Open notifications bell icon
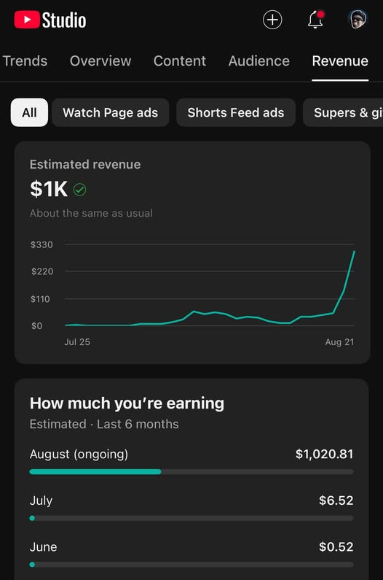Image resolution: width=383 pixels, height=580 pixels. pos(316,20)
